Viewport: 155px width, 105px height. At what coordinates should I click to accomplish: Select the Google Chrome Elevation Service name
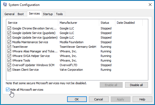tap(34, 28)
